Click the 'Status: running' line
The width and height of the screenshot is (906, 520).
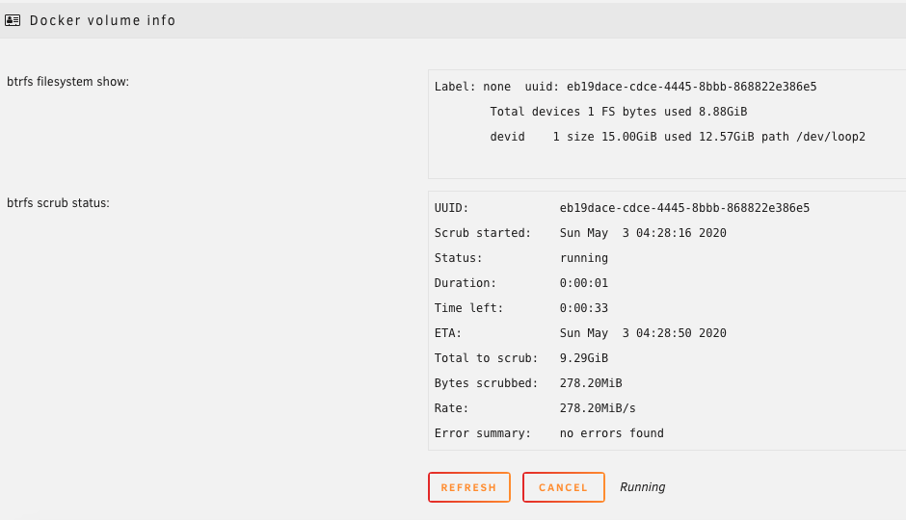pyautogui.click(x=521, y=258)
